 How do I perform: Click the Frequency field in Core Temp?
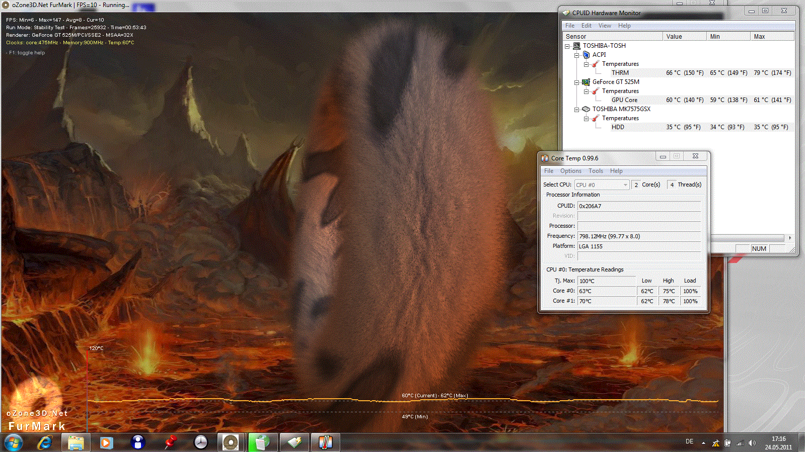tap(639, 236)
